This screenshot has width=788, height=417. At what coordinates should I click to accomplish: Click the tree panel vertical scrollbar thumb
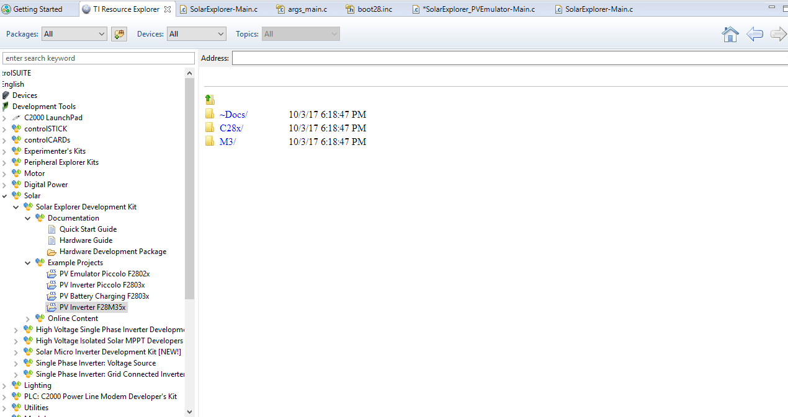(x=190, y=188)
